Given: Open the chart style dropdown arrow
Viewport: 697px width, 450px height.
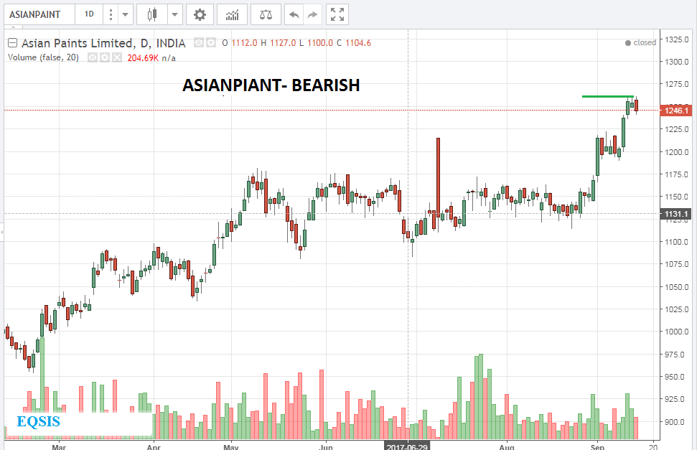Looking at the screenshot, I should pos(174,14).
